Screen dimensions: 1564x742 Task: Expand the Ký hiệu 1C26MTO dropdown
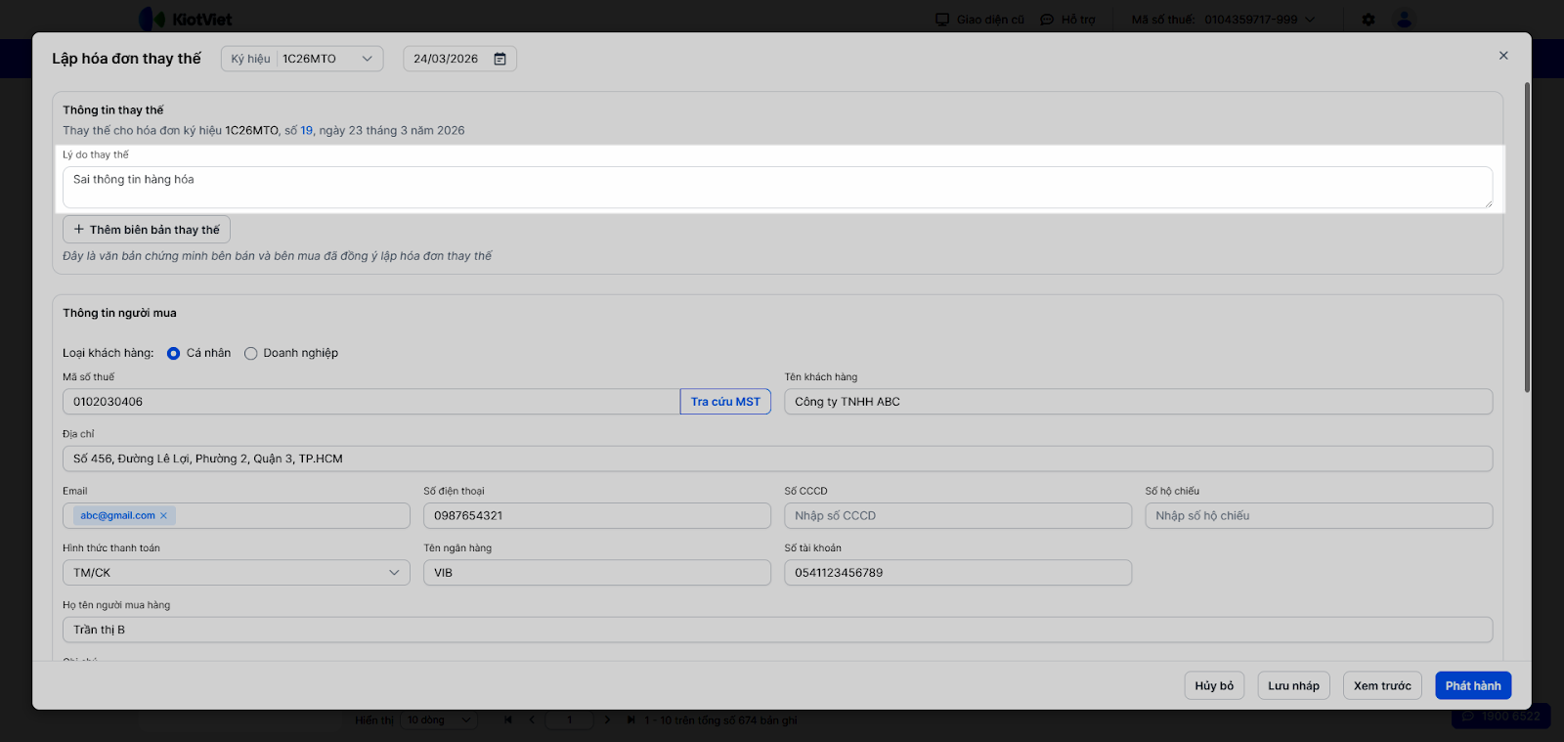pos(367,59)
